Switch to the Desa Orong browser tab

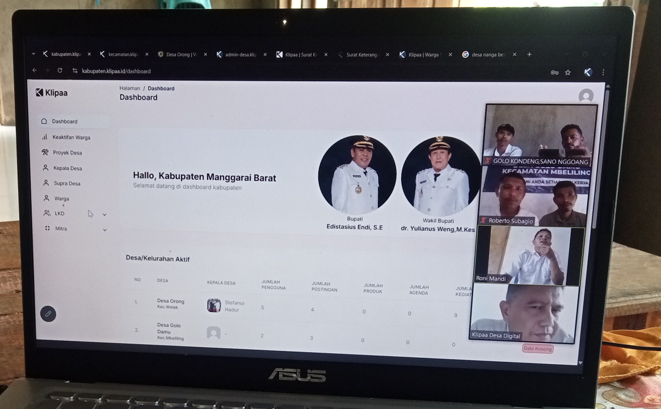181,55
